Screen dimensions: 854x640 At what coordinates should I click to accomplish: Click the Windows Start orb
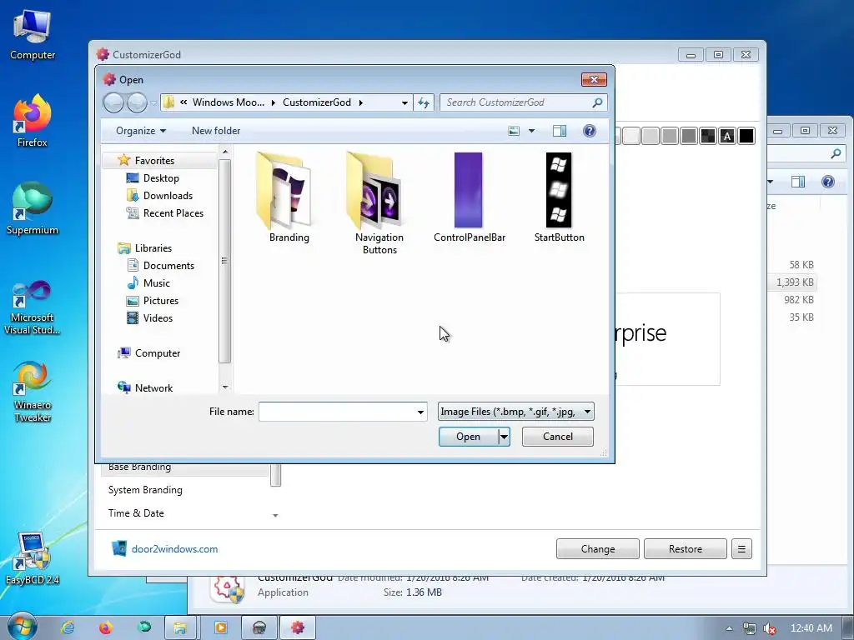click(23, 627)
